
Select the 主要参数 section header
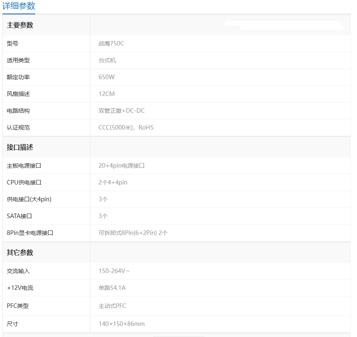(20, 25)
